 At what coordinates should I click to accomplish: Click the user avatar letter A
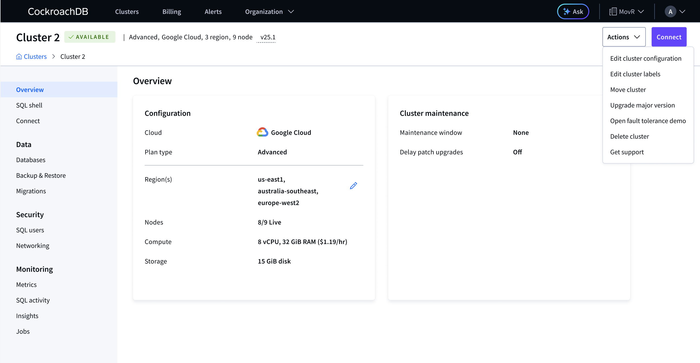(670, 12)
